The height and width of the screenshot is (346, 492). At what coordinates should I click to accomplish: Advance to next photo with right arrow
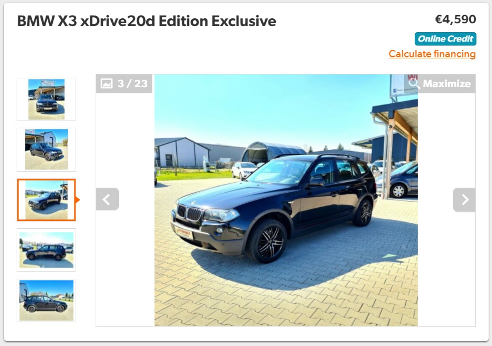coord(464,199)
